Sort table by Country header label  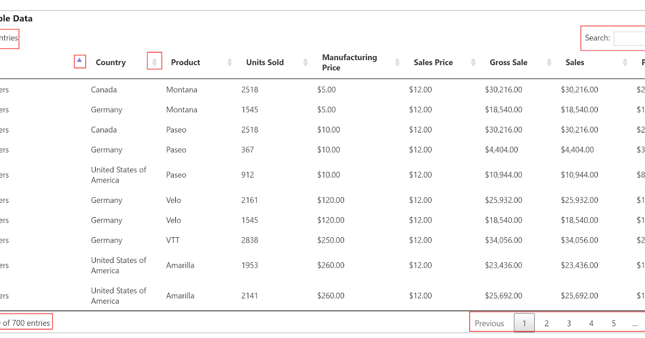point(111,62)
